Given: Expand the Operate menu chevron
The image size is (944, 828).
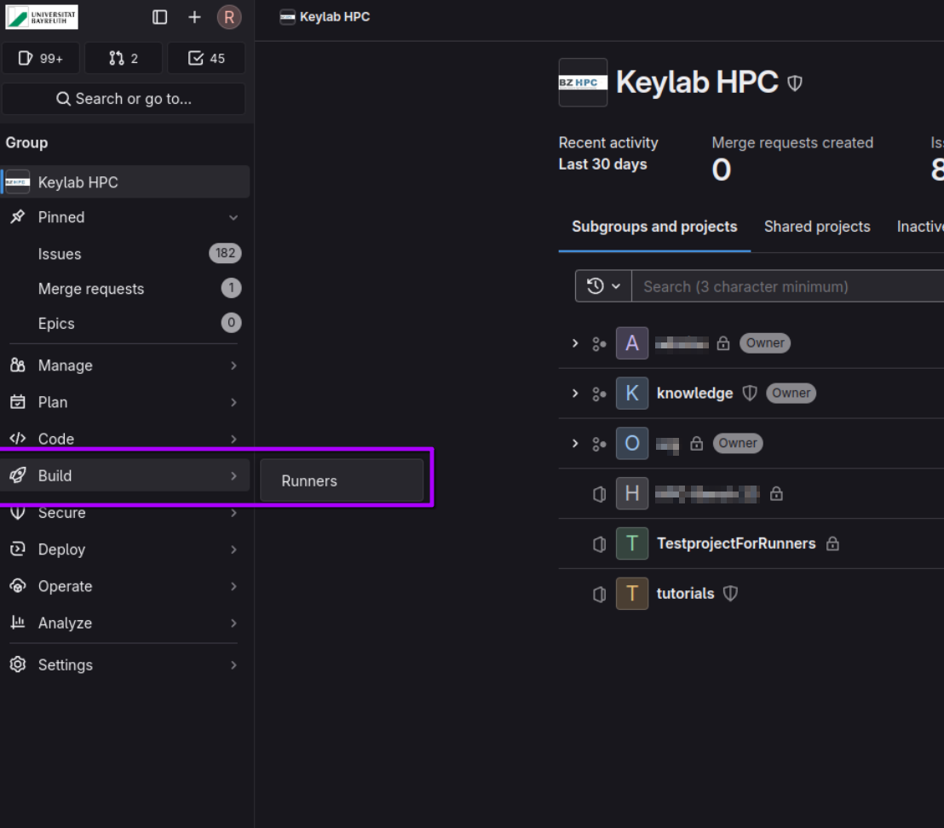Looking at the screenshot, I should click(x=233, y=586).
